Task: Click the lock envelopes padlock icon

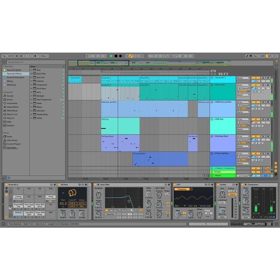Action: click(226, 74)
